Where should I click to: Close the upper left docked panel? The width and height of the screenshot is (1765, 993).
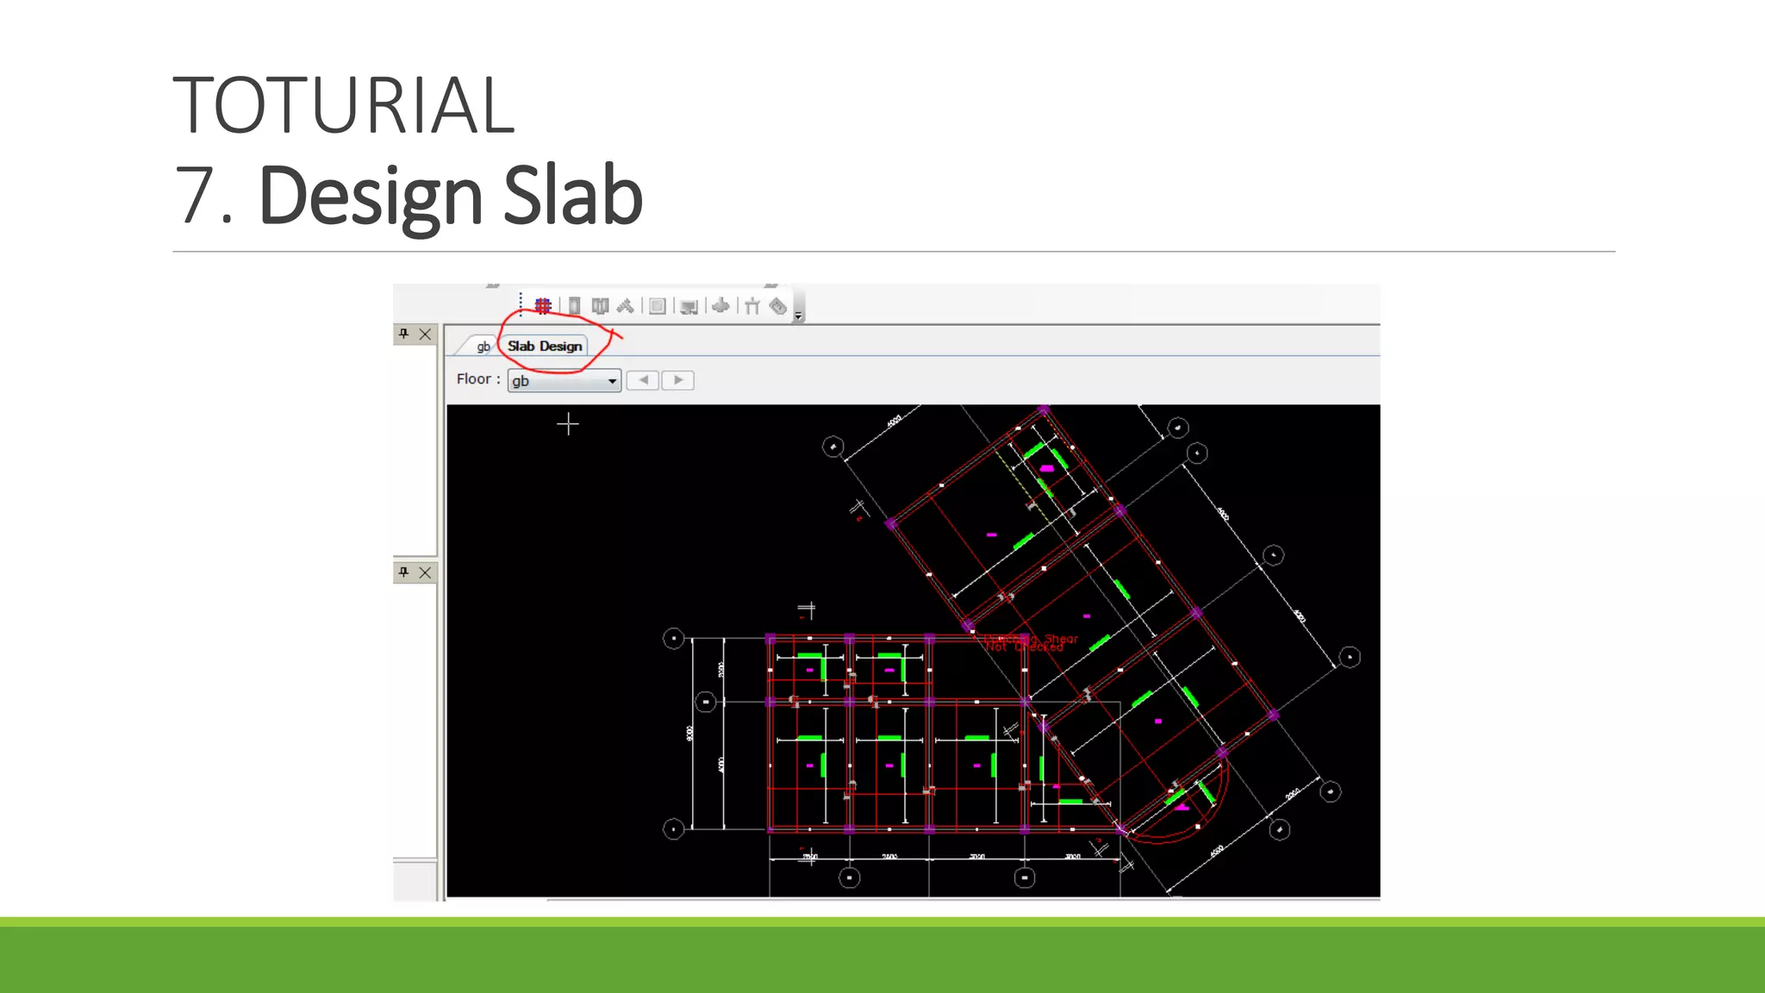click(x=425, y=334)
